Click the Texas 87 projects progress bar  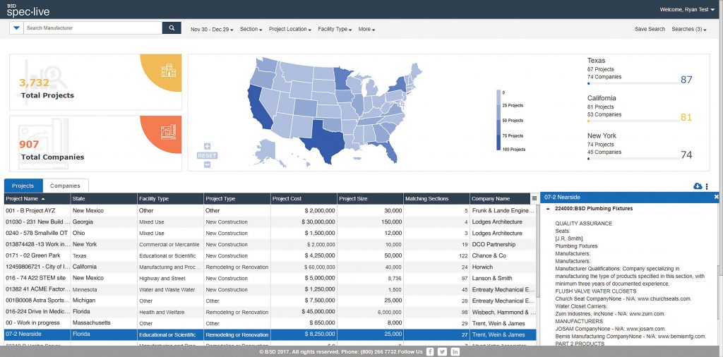pos(632,83)
